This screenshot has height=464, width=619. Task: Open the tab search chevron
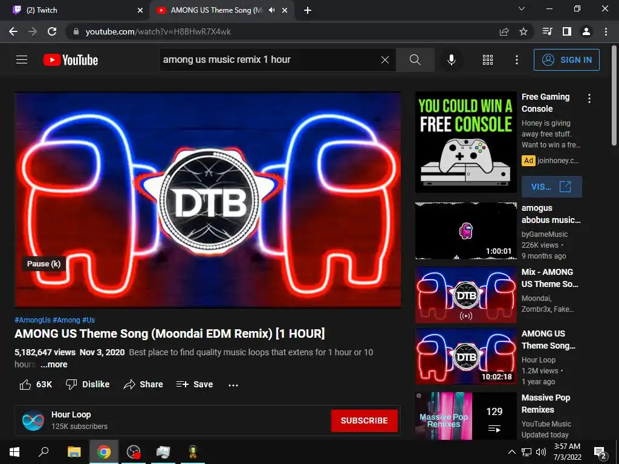click(x=522, y=8)
